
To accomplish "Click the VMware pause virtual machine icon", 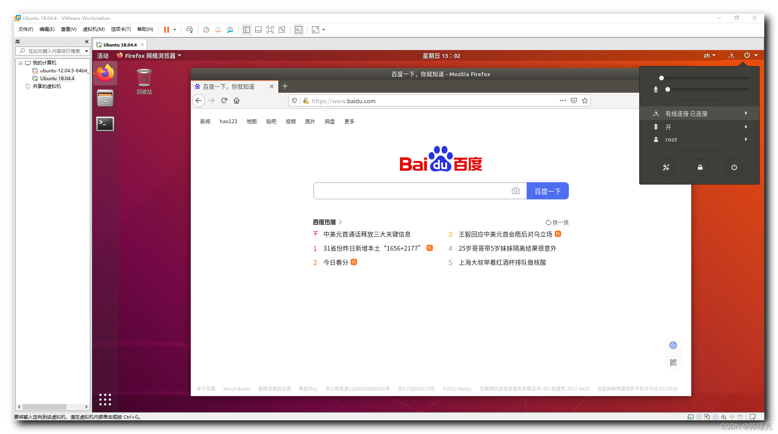I will (166, 30).
